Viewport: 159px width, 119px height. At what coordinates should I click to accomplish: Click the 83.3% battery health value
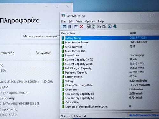[133, 76]
